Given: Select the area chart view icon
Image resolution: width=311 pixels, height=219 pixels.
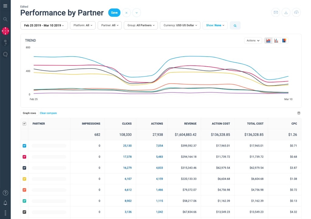Looking at the screenshot, I should click(268, 40).
